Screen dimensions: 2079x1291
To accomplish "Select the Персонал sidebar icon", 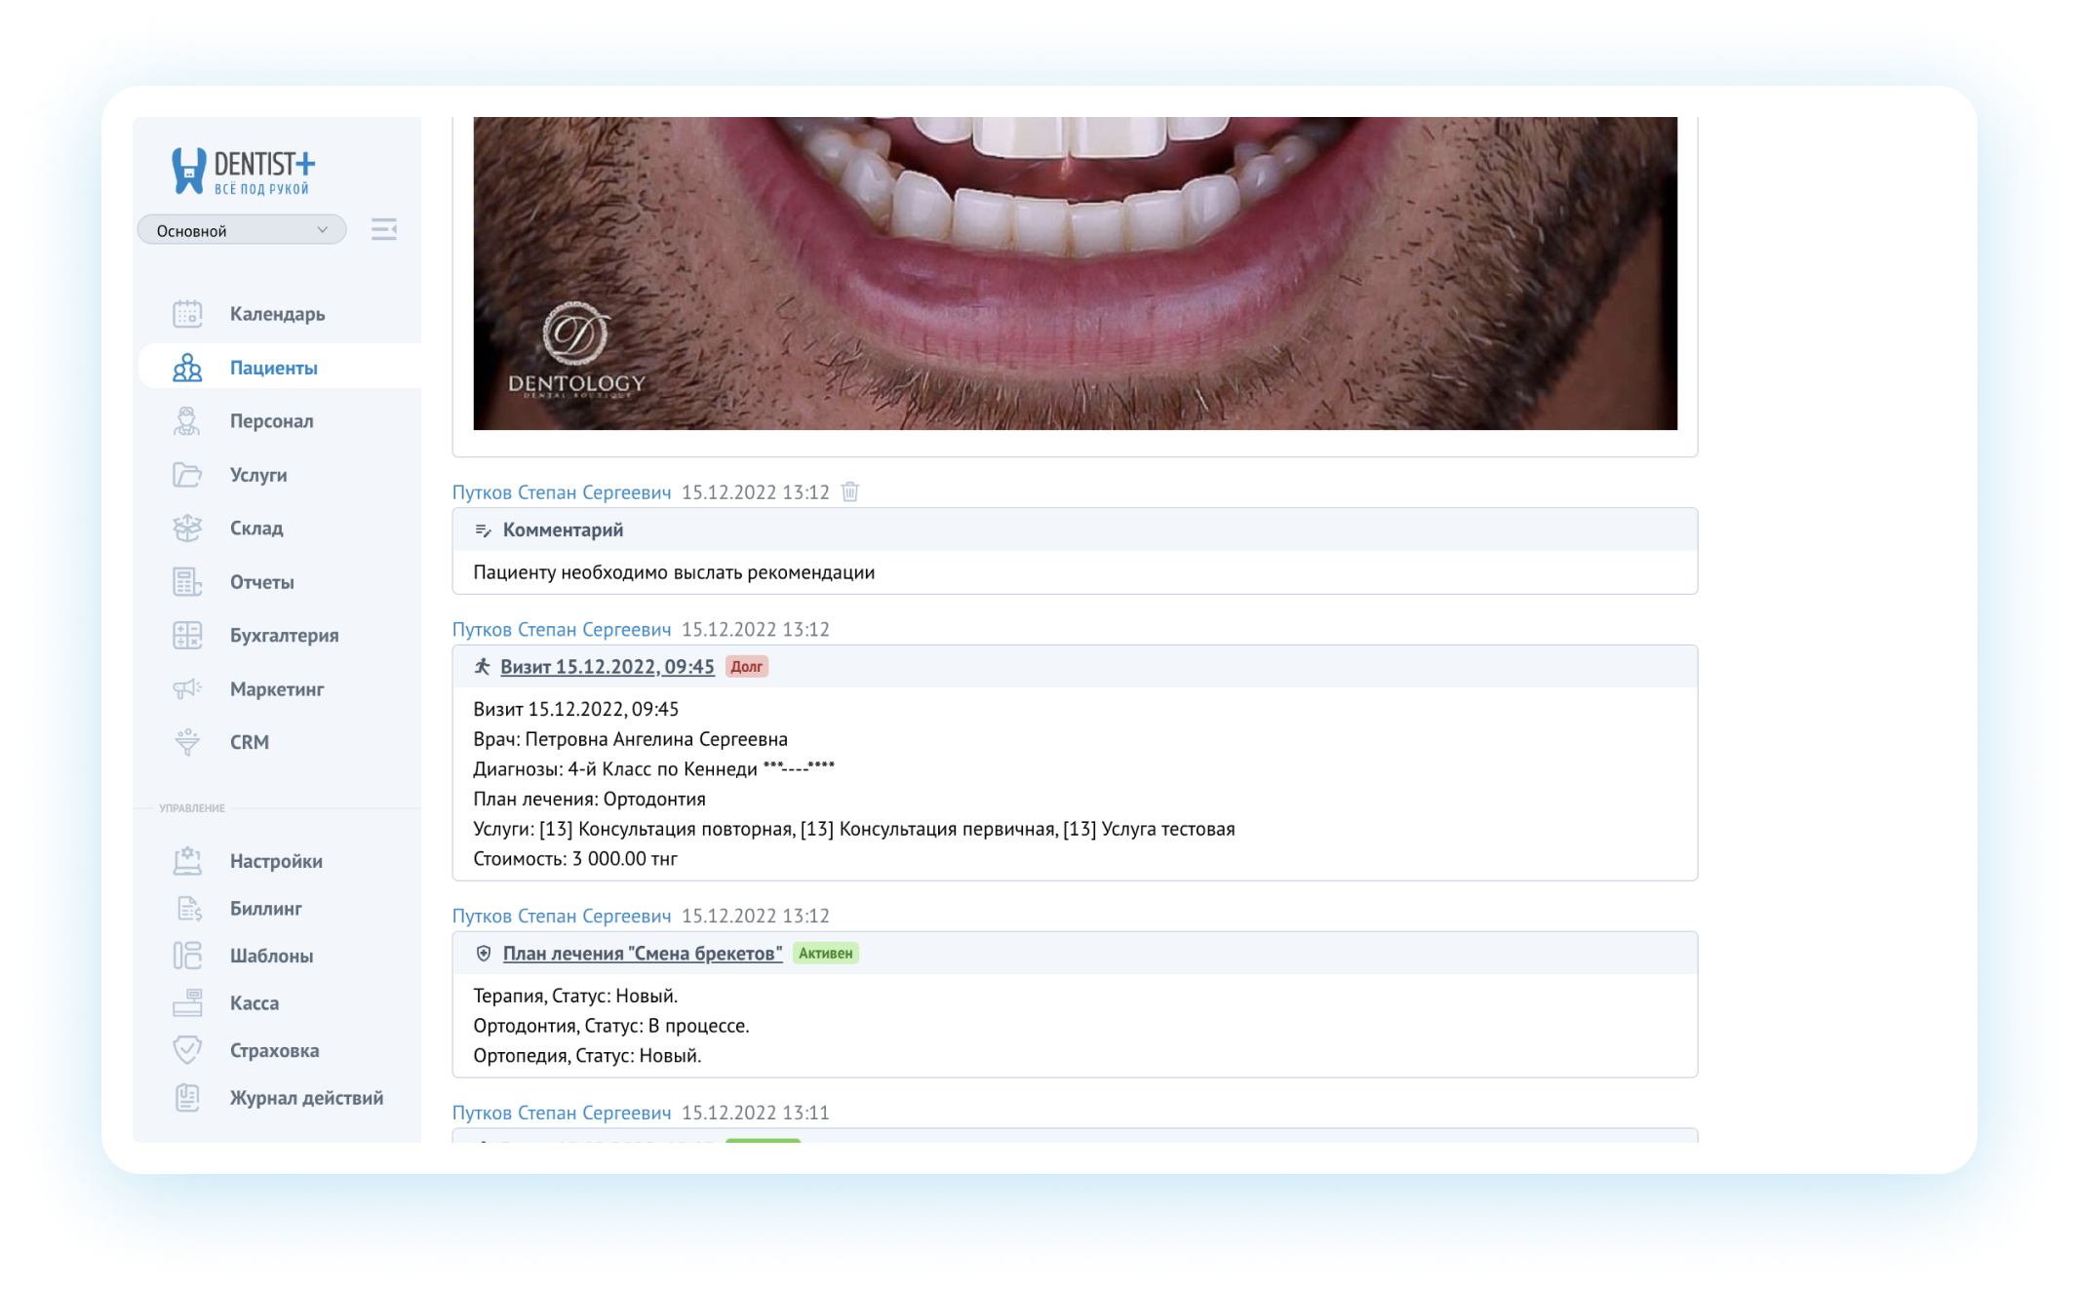I will 187,420.
